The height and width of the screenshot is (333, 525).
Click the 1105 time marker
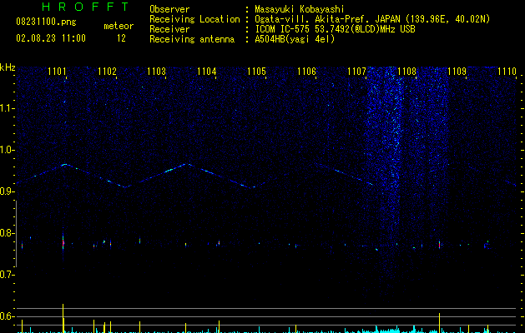pyautogui.click(x=257, y=72)
